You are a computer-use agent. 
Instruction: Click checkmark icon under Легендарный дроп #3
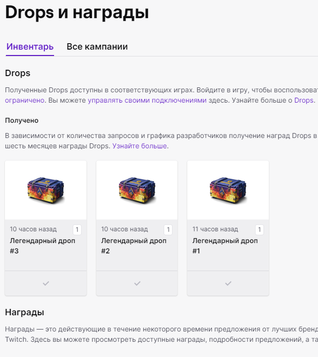(46, 283)
